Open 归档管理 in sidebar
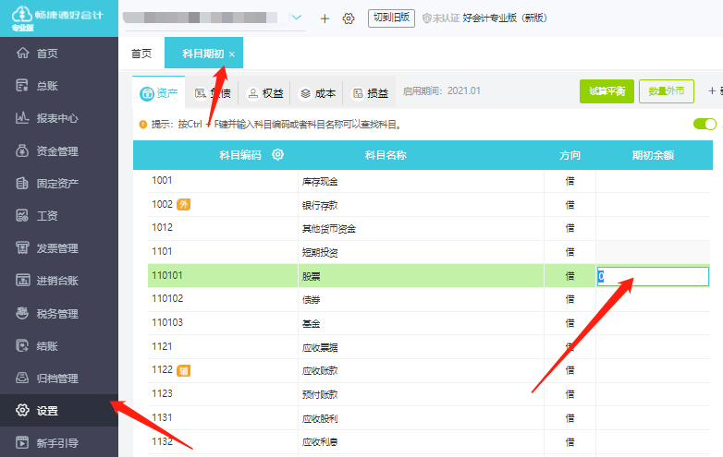Image resolution: width=723 pixels, height=457 pixels. pos(59,379)
